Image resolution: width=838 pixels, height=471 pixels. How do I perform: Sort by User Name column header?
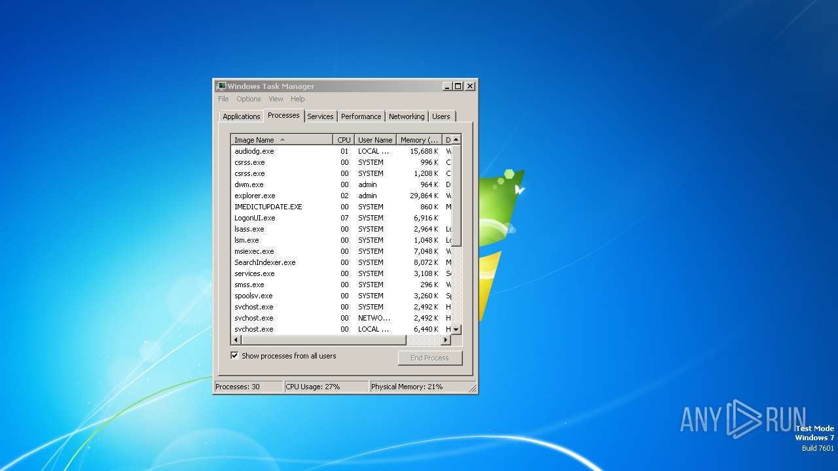click(375, 139)
